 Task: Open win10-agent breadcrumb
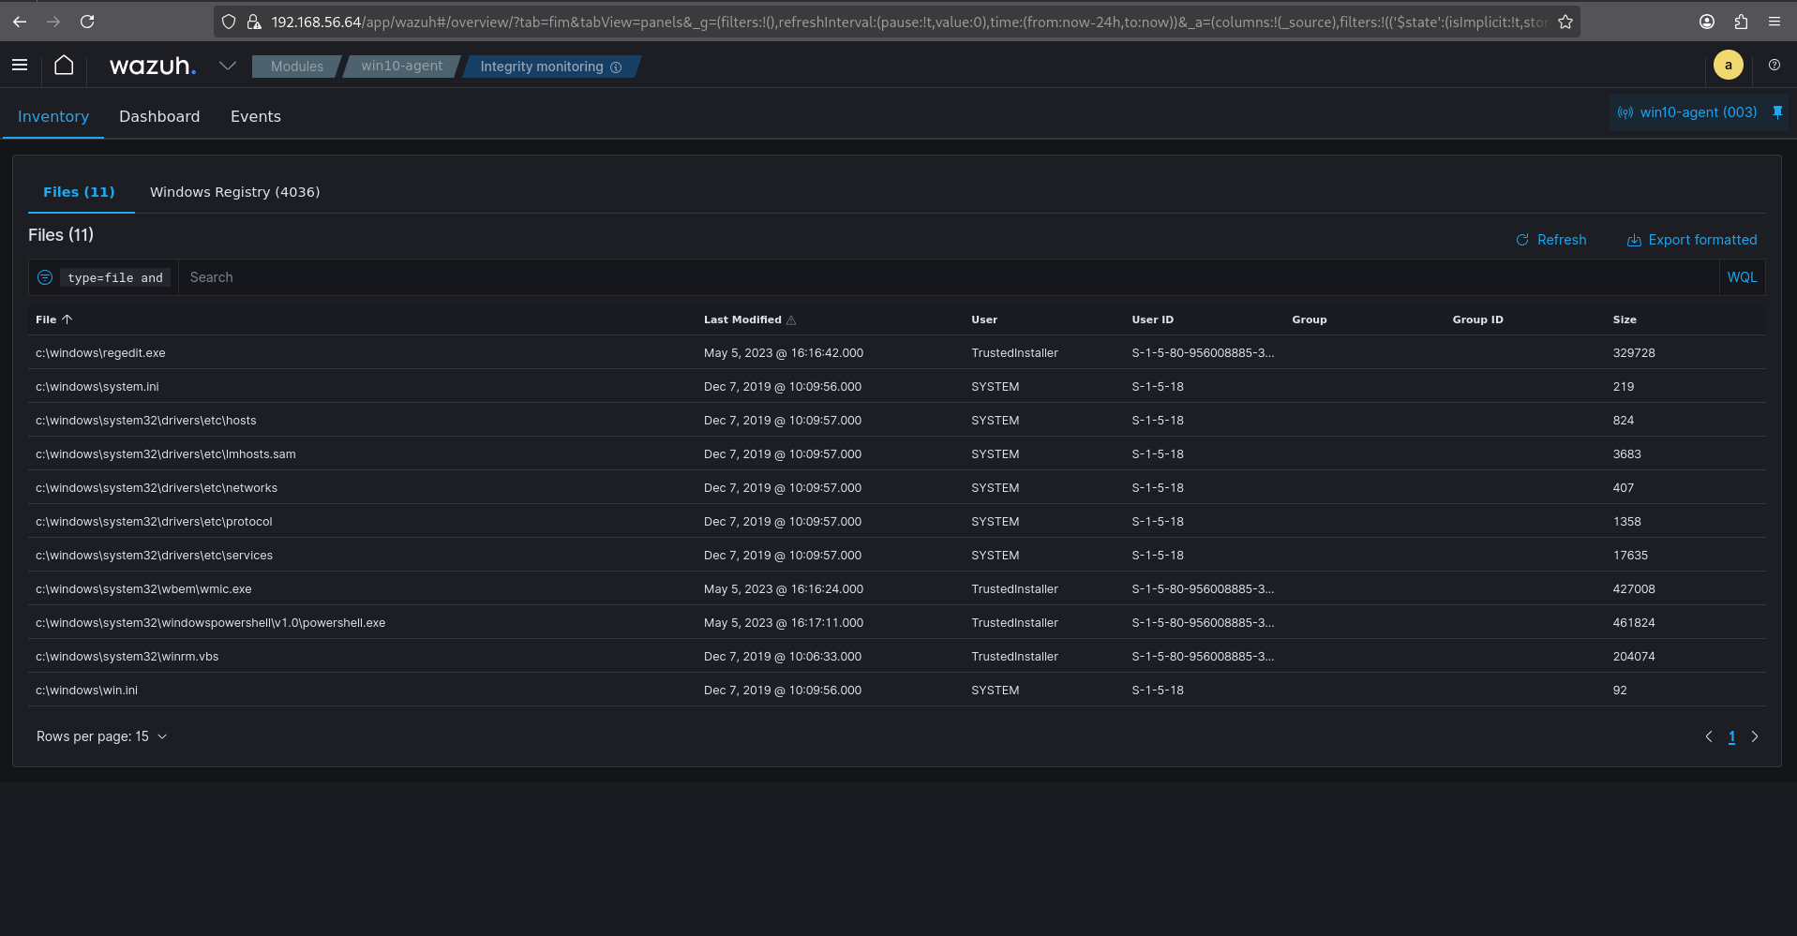click(x=402, y=67)
